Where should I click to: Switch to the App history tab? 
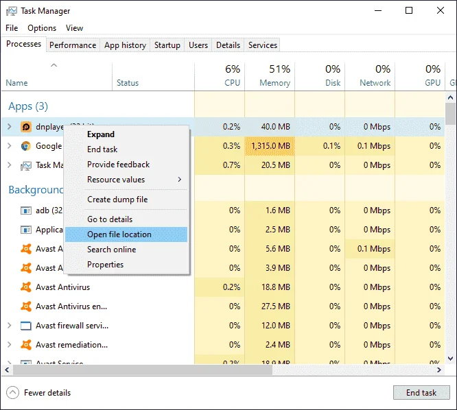125,45
